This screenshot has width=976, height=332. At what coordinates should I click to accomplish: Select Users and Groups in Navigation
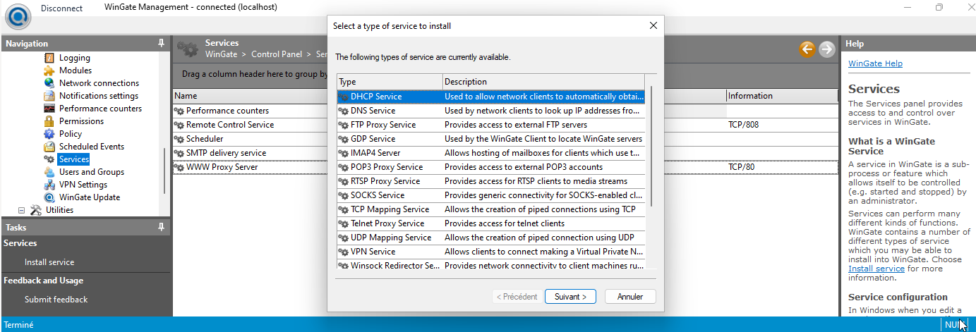91,172
